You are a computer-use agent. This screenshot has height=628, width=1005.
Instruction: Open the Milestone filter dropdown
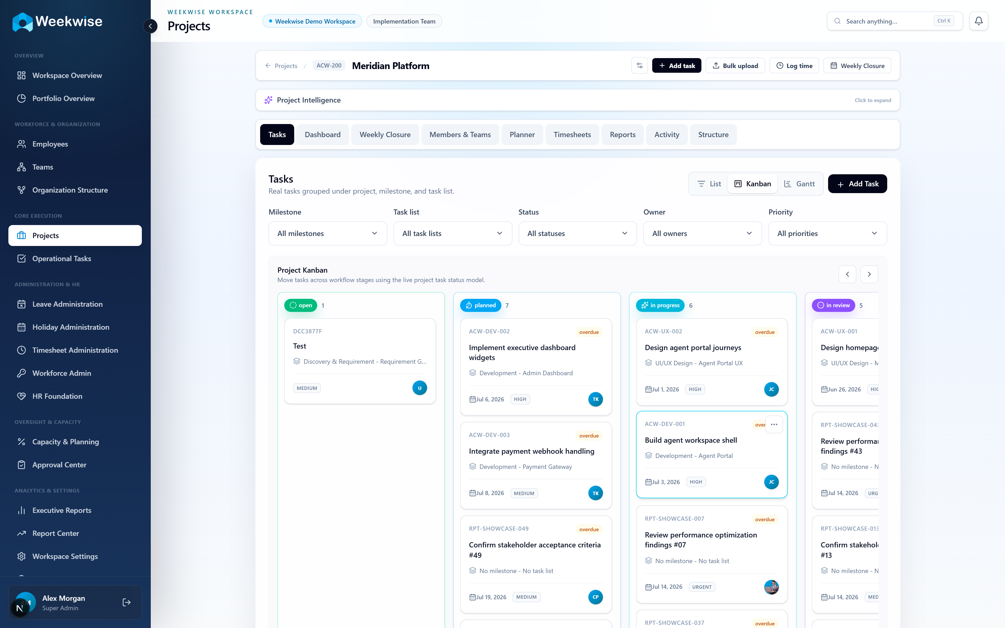point(328,233)
